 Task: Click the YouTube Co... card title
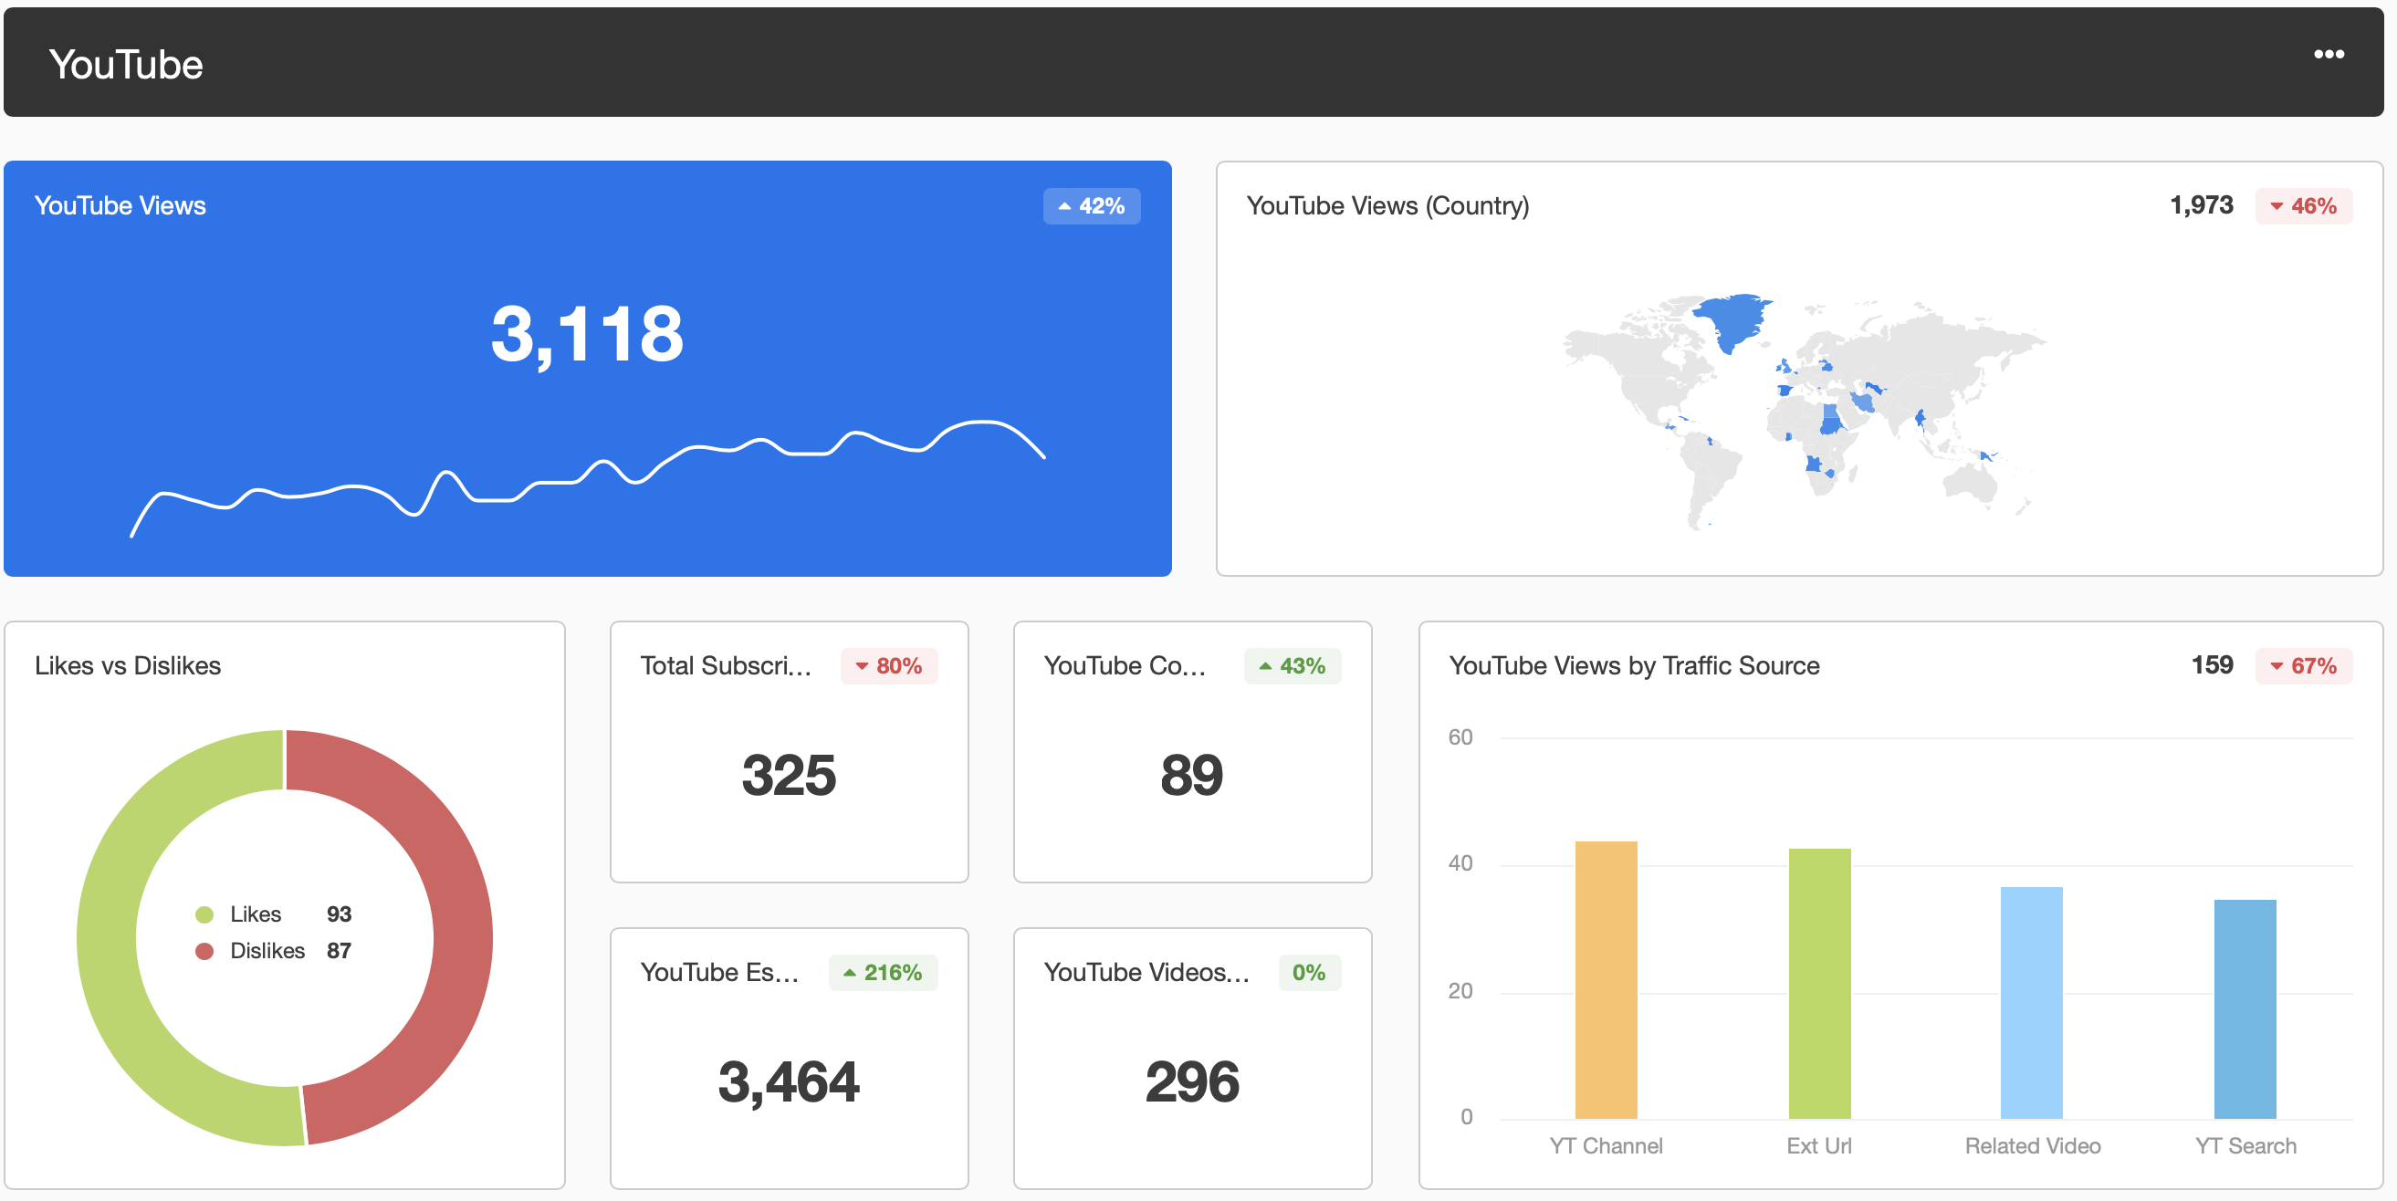pos(1125,665)
